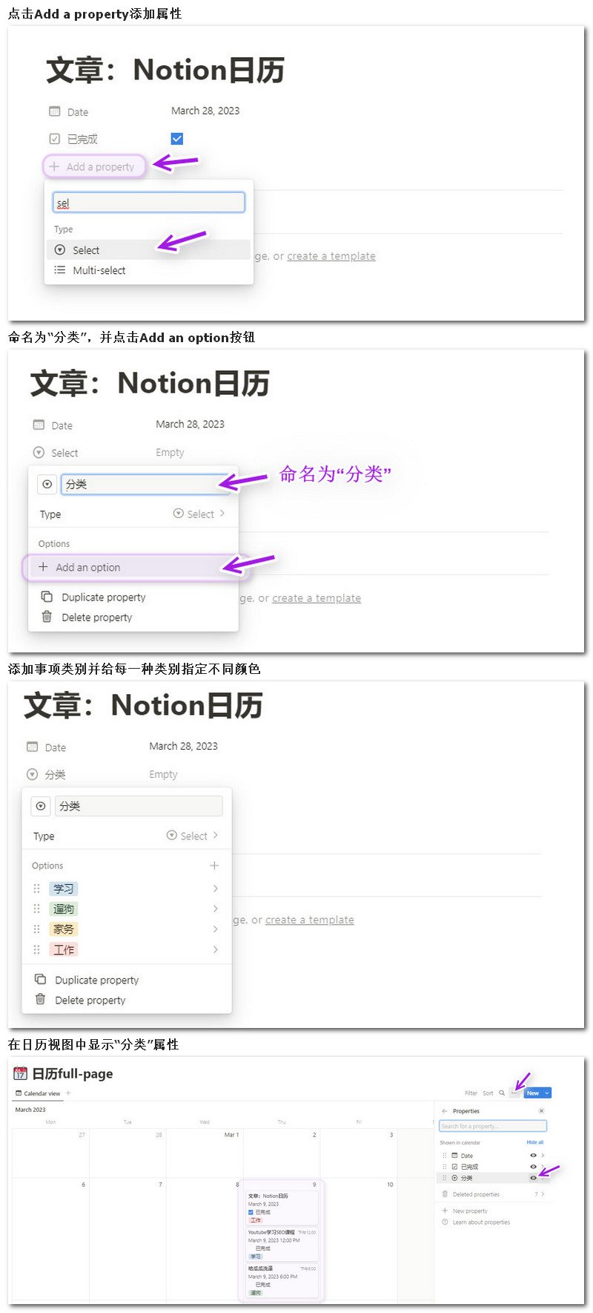
Task: Click the three-dots menu next to New
Action: (x=514, y=1093)
